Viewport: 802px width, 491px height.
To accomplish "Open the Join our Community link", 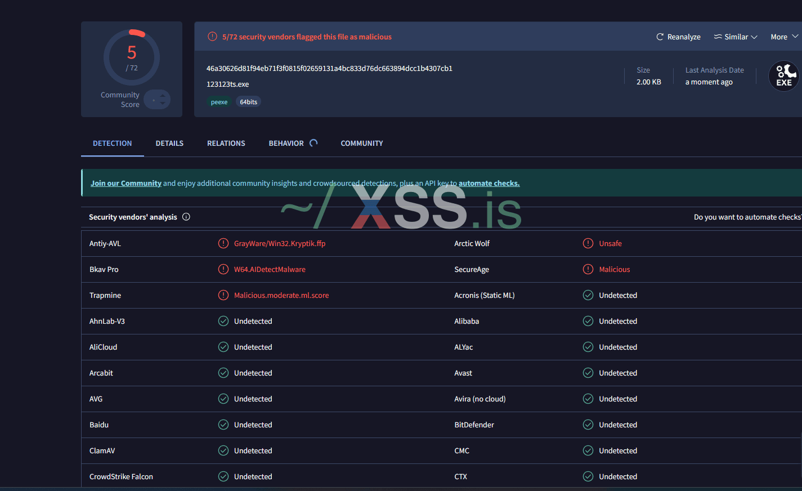I will (126, 182).
